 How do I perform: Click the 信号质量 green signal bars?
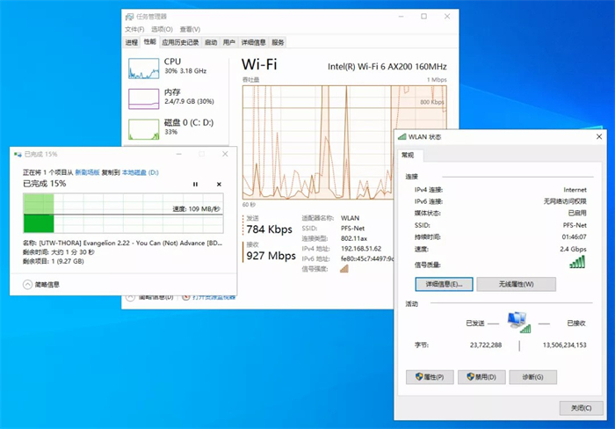[577, 262]
